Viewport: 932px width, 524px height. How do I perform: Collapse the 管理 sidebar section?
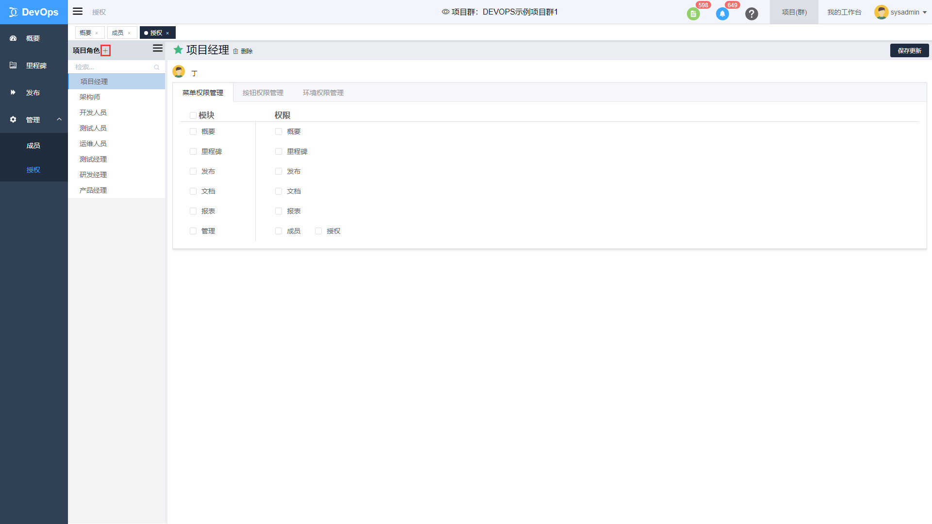point(34,120)
